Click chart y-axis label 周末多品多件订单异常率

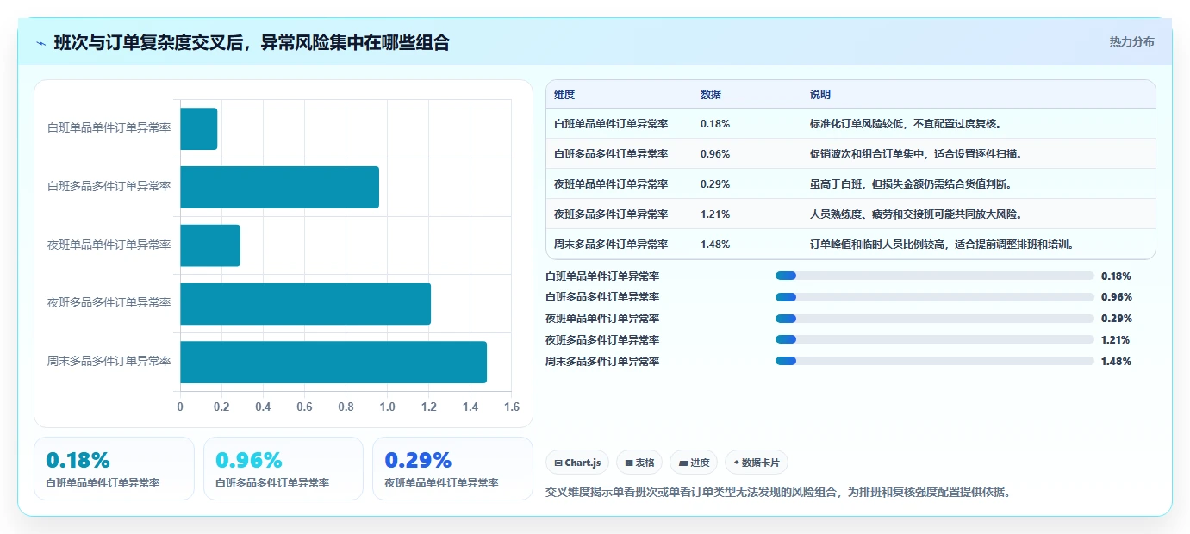point(109,362)
